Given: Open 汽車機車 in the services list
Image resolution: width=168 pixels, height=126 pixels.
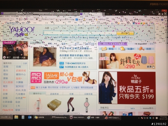Looking at the screenshot, I should (20, 94).
